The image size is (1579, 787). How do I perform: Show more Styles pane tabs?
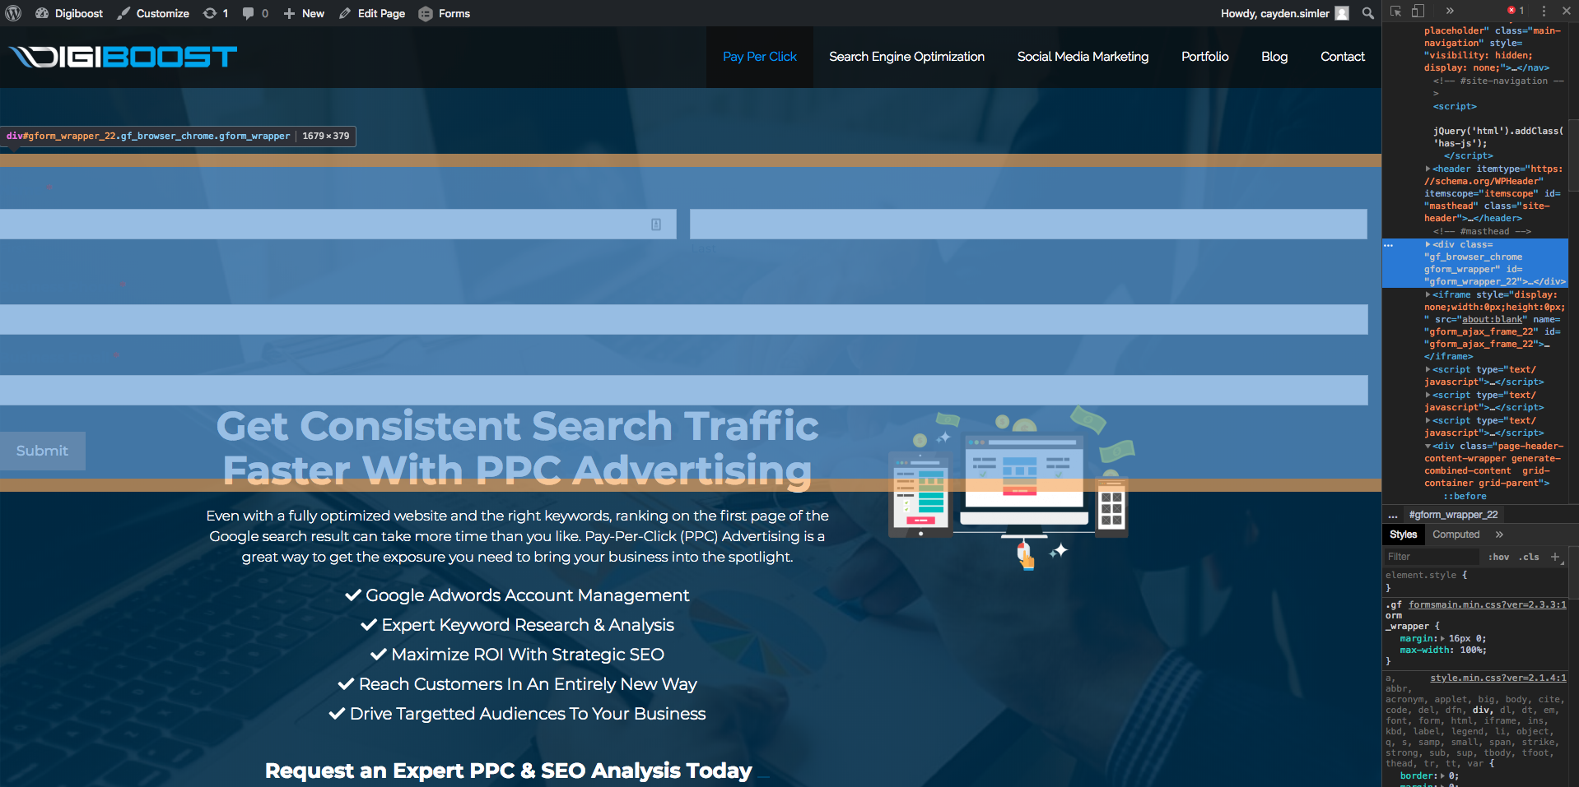(1499, 535)
